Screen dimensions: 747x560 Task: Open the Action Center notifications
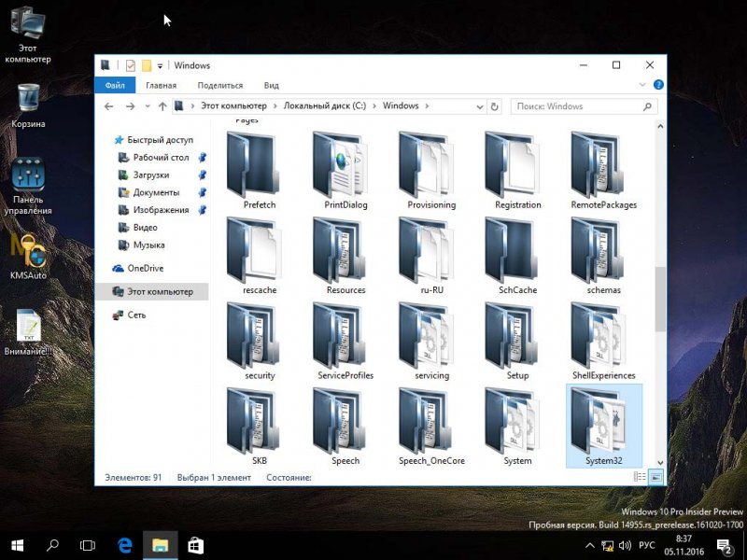(x=725, y=546)
